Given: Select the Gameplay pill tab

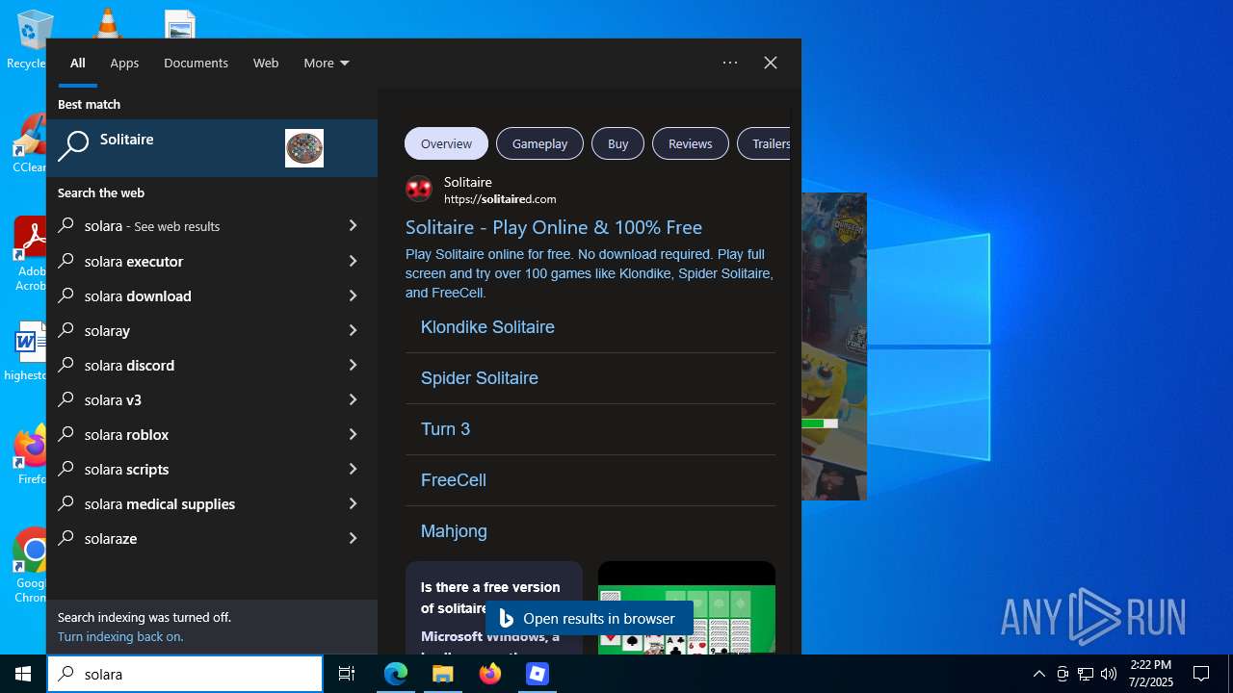Looking at the screenshot, I should [539, 143].
